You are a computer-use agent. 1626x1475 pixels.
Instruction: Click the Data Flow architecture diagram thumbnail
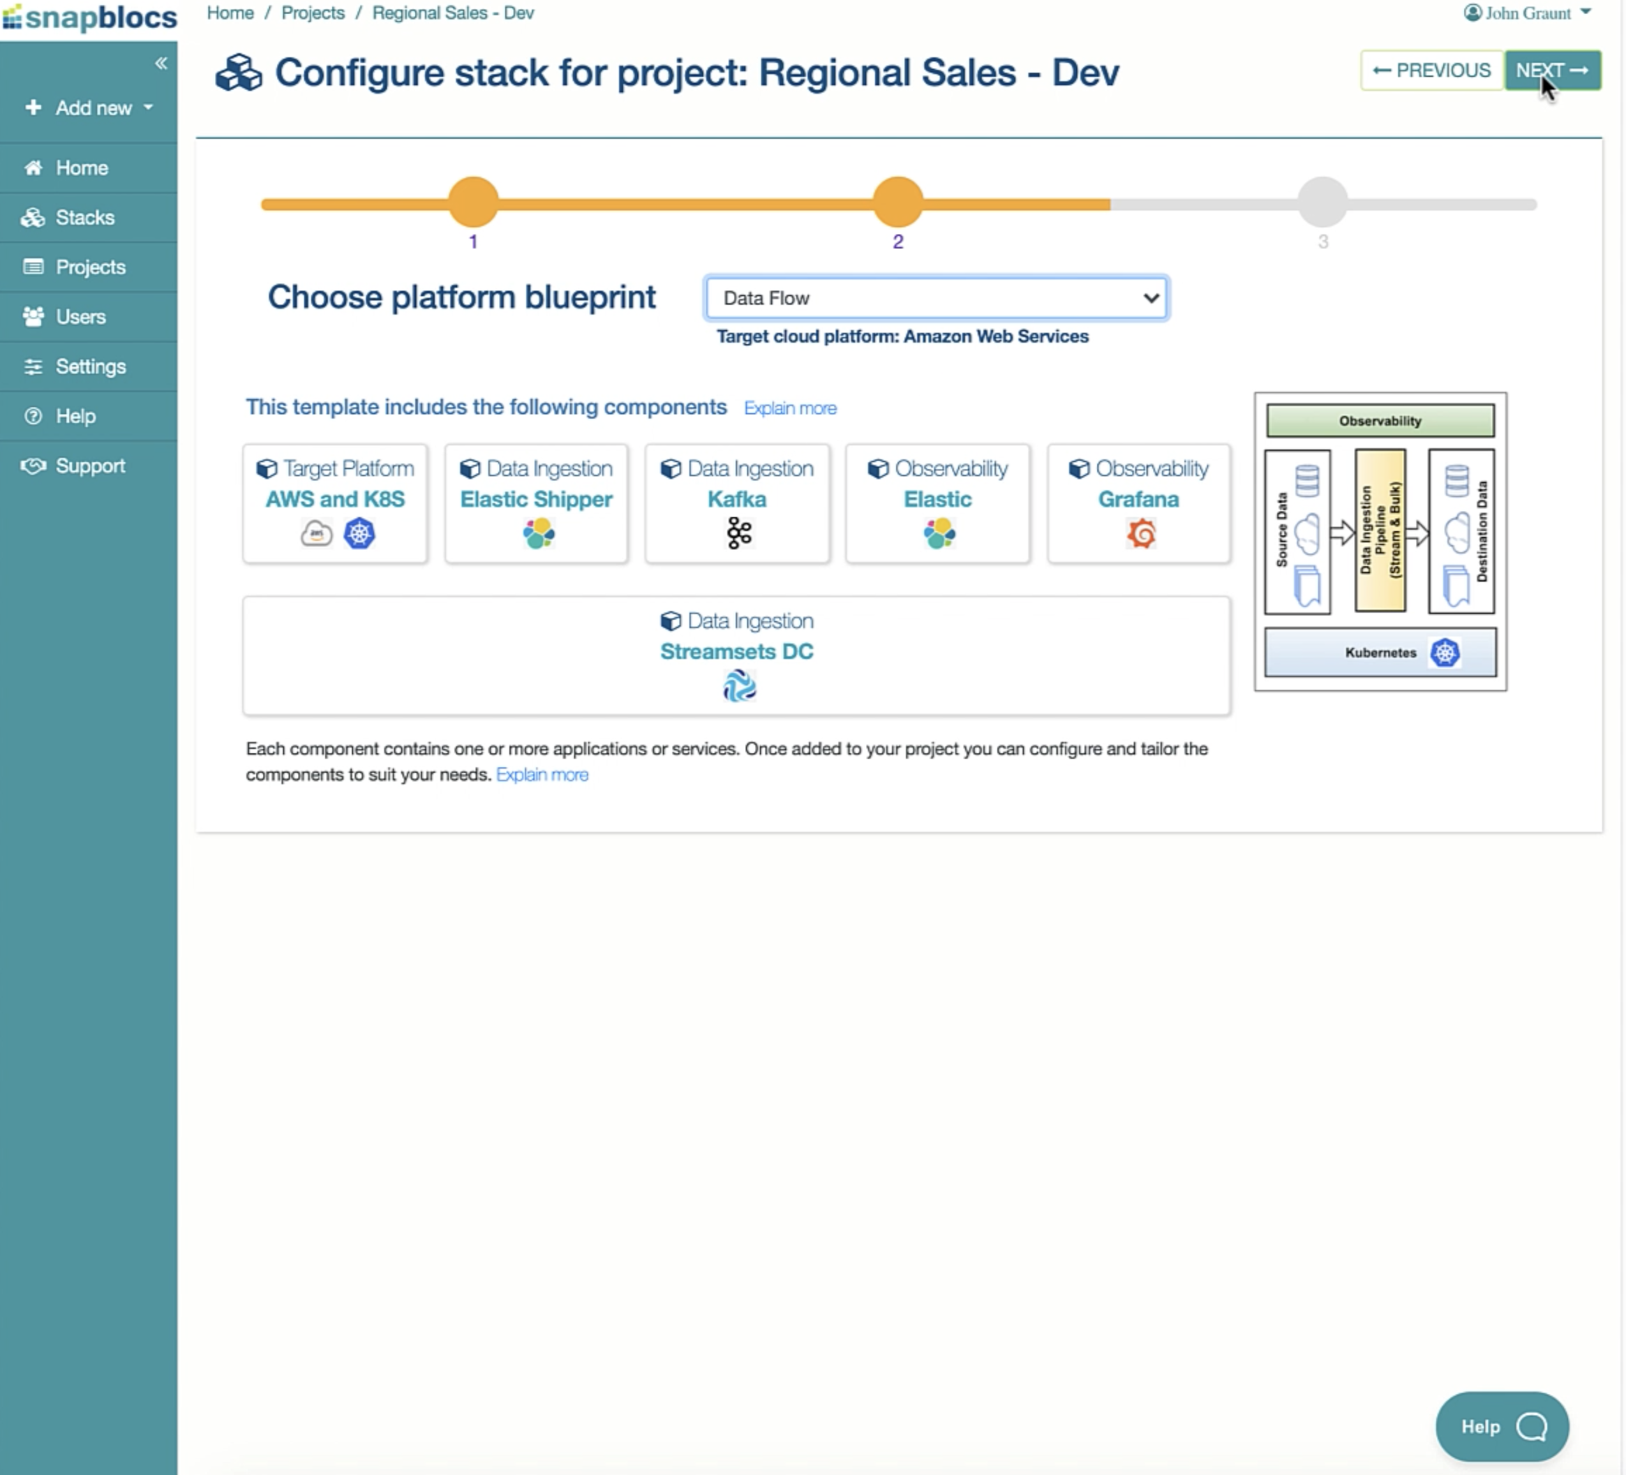pyautogui.click(x=1379, y=541)
